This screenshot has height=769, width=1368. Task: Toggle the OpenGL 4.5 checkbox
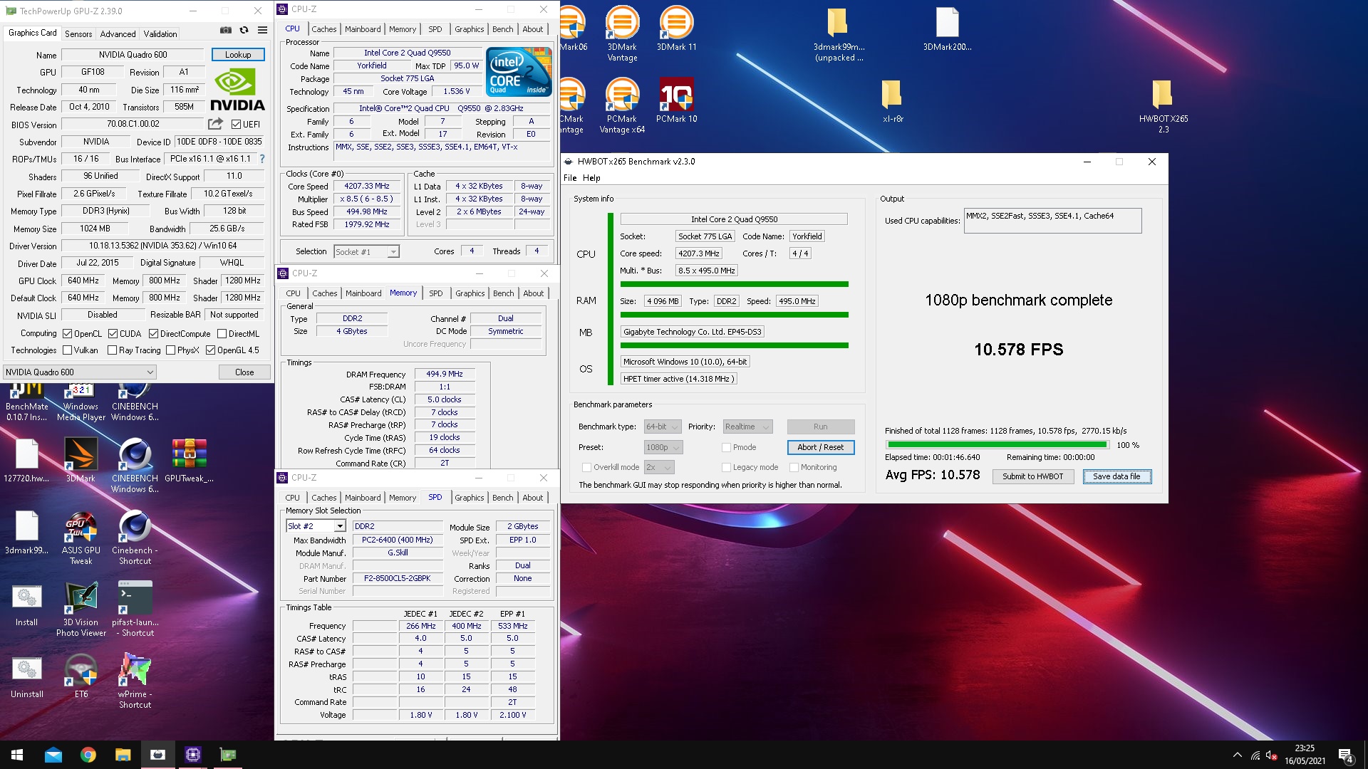[x=210, y=350]
